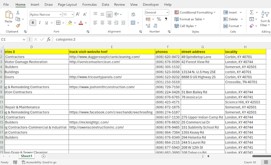The height and width of the screenshot is (165, 271).
Task: Click the macro record status icon
Action: click(15, 162)
